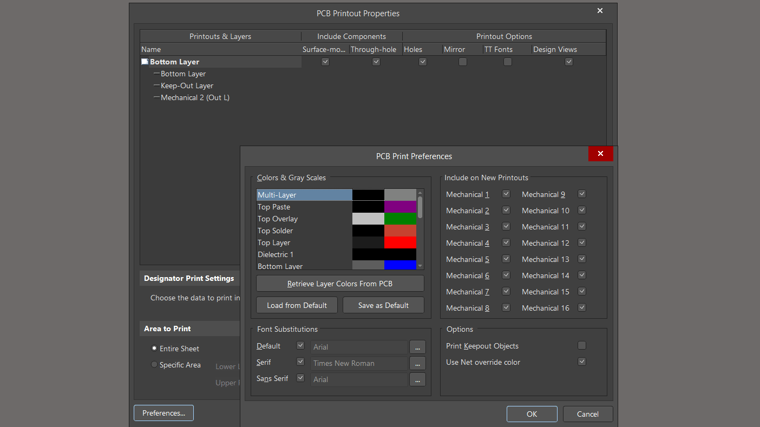Select the Specific Area radio button
Screen dimensions: 760x427
(154, 365)
